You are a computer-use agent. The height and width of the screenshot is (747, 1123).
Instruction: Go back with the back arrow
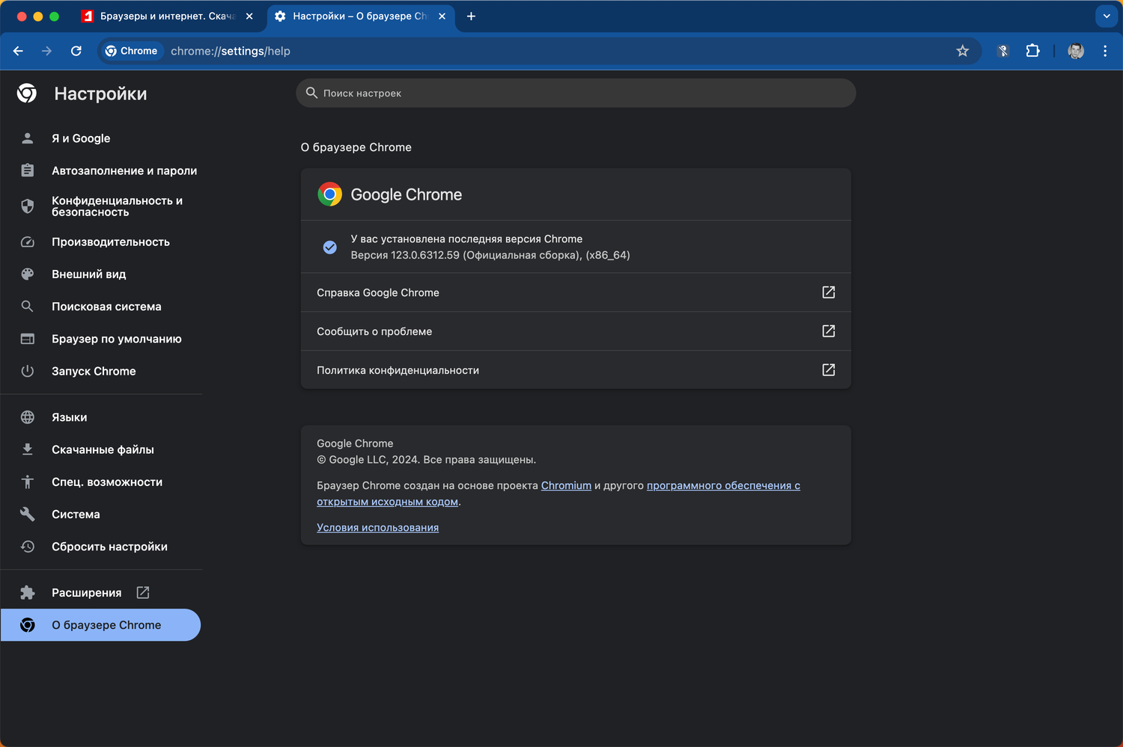(18, 51)
